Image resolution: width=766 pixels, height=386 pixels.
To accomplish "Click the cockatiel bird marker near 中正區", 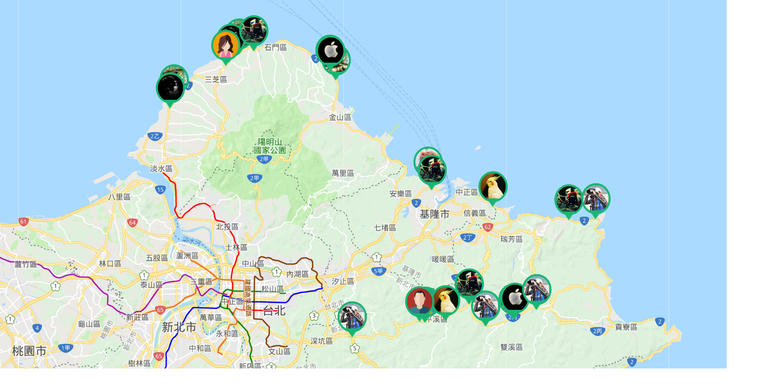I will coord(493,186).
